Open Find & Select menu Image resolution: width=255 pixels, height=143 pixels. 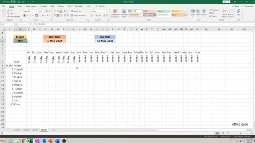click(230, 13)
